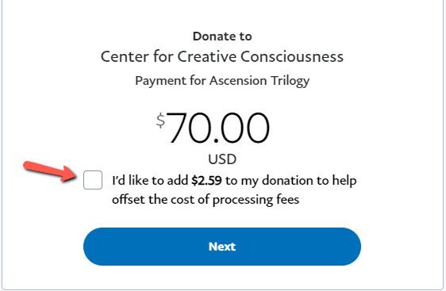446x291 pixels.
Task: Click "Payment for Ascension Trilogy" description
Action: (222, 81)
